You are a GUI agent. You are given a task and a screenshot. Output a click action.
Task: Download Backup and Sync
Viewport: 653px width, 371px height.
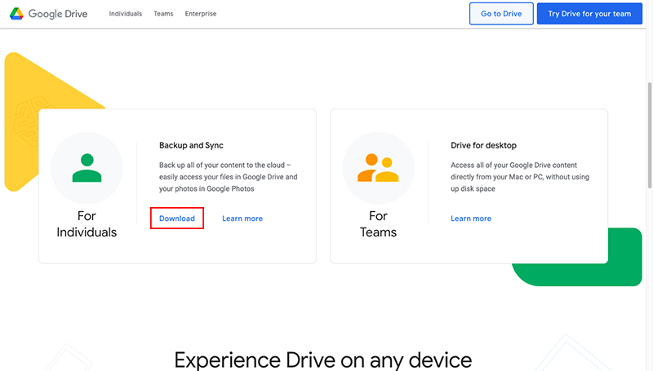click(177, 219)
